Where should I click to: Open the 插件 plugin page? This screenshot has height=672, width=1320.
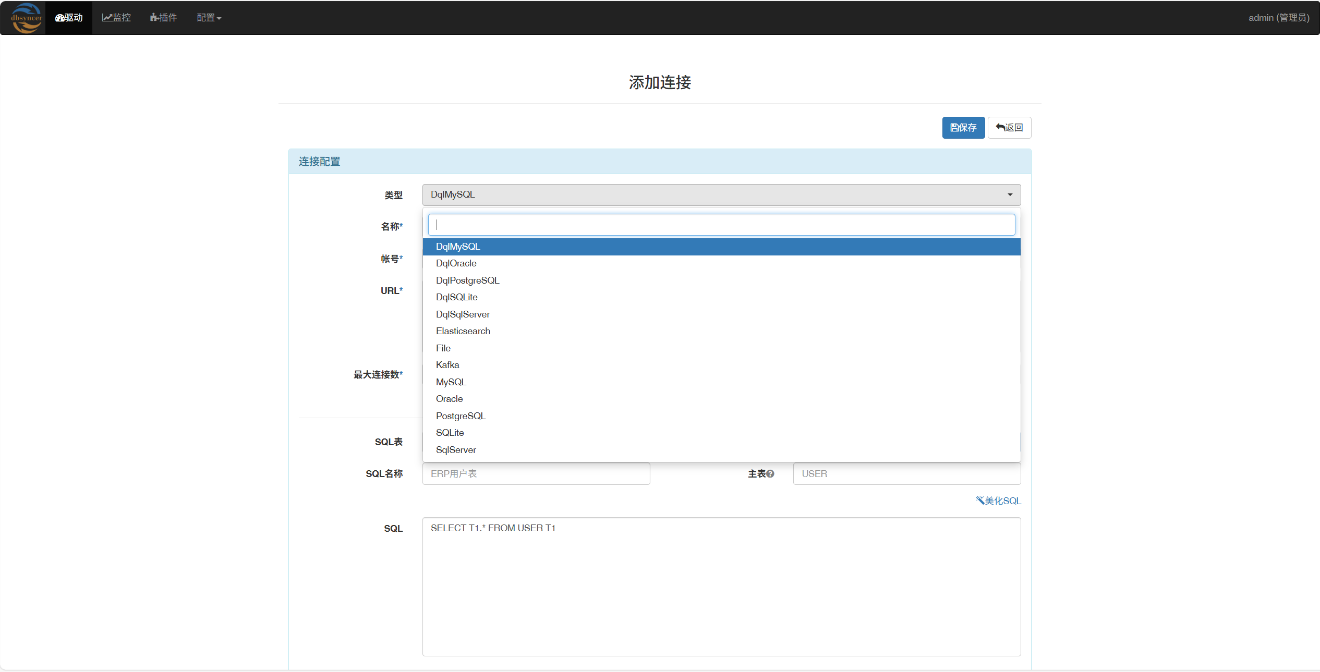coord(163,18)
